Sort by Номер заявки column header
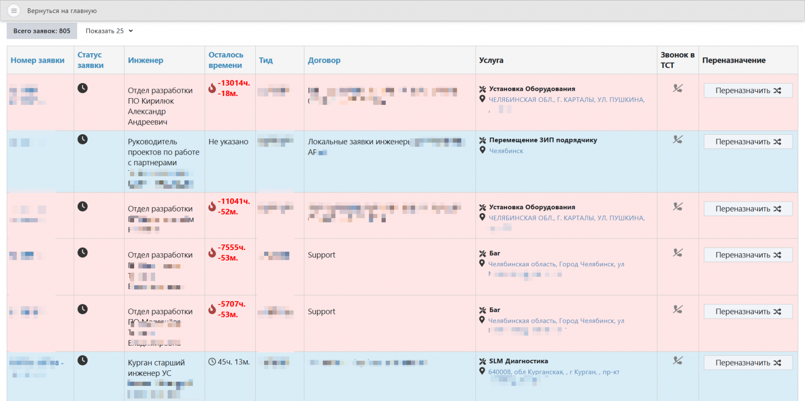The width and height of the screenshot is (805, 401). (x=38, y=60)
